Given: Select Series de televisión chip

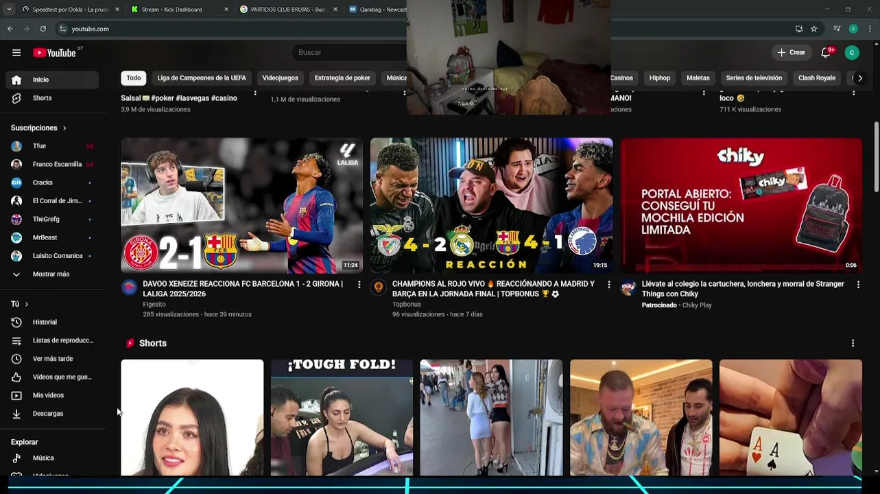Looking at the screenshot, I should [754, 78].
